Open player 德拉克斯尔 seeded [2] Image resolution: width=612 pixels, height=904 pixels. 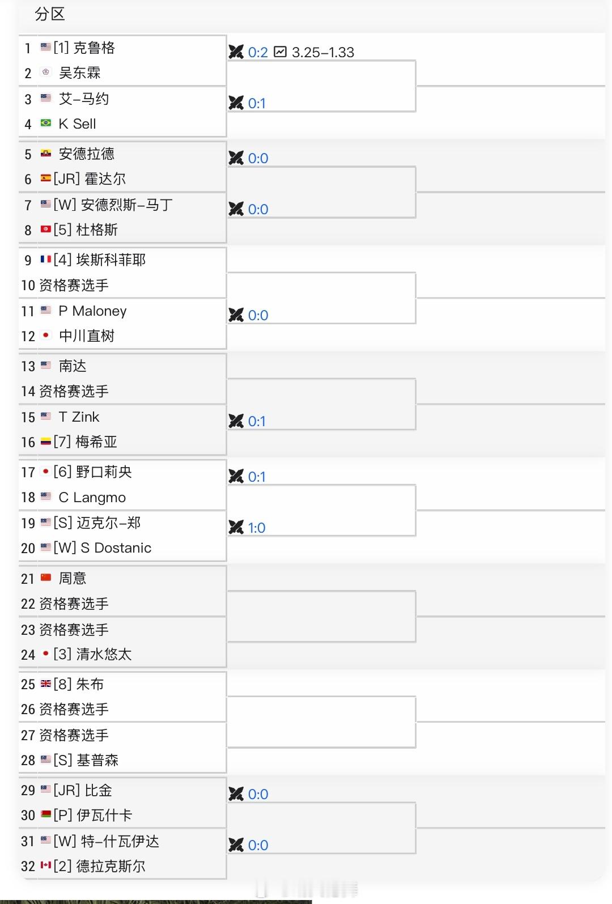tap(110, 866)
